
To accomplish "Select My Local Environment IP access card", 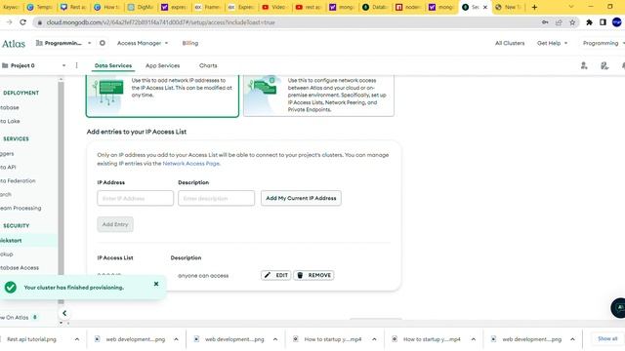I will point(162,96).
